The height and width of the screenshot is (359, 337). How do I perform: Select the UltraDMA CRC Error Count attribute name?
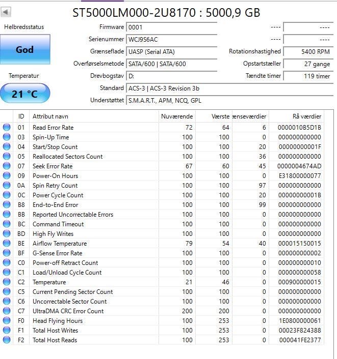(x=68, y=311)
